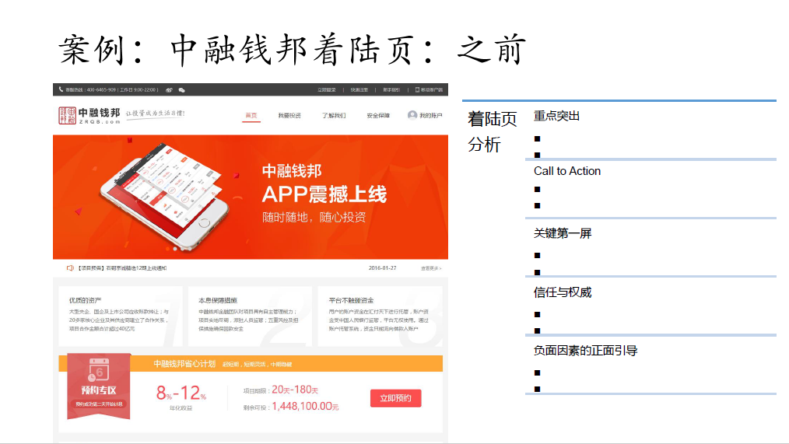Click the user avatar icon by 我的账户
789x444 pixels.
[x=412, y=115]
